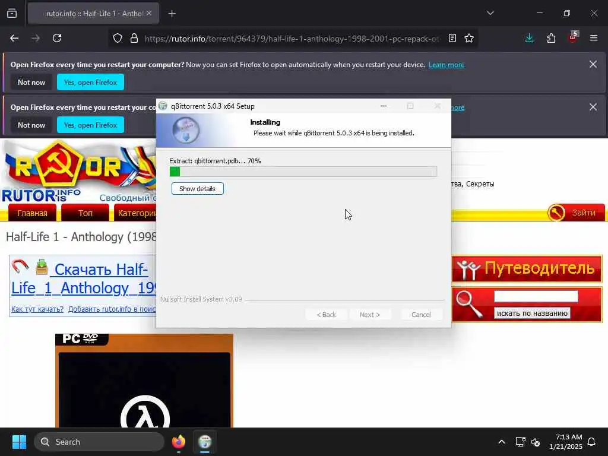
Task: Open the network status tray icon
Action: (x=520, y=442)
